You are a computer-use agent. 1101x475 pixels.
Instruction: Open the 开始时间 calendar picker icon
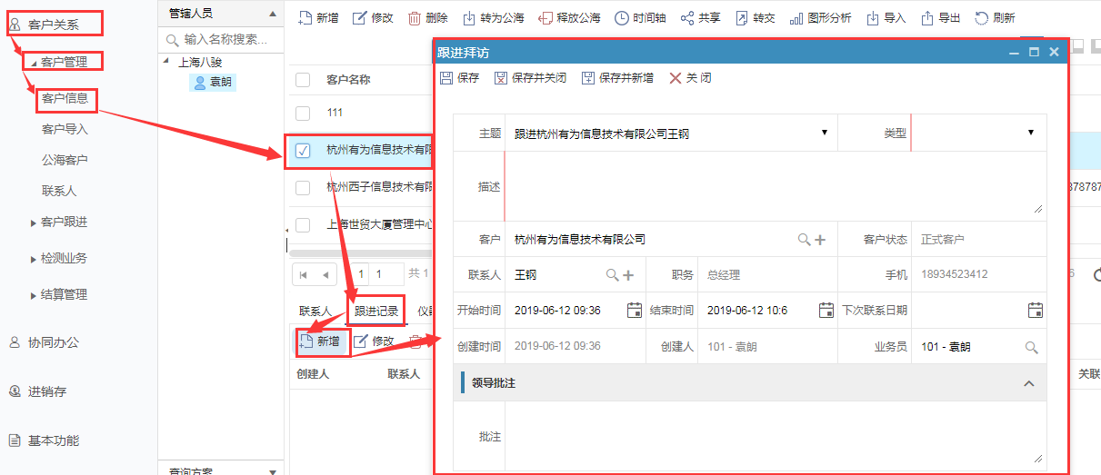click(635, 311)
